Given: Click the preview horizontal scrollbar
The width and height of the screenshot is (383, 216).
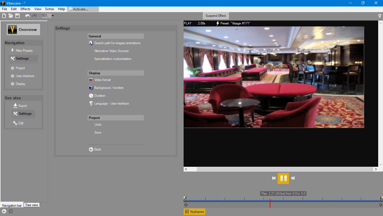Looking at the screenshot, I should [x=285, y=169].
